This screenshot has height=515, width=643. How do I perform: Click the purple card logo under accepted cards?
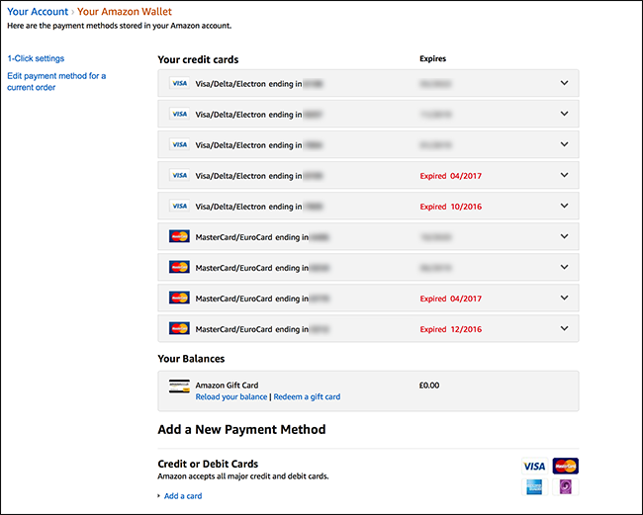[566, 486]
